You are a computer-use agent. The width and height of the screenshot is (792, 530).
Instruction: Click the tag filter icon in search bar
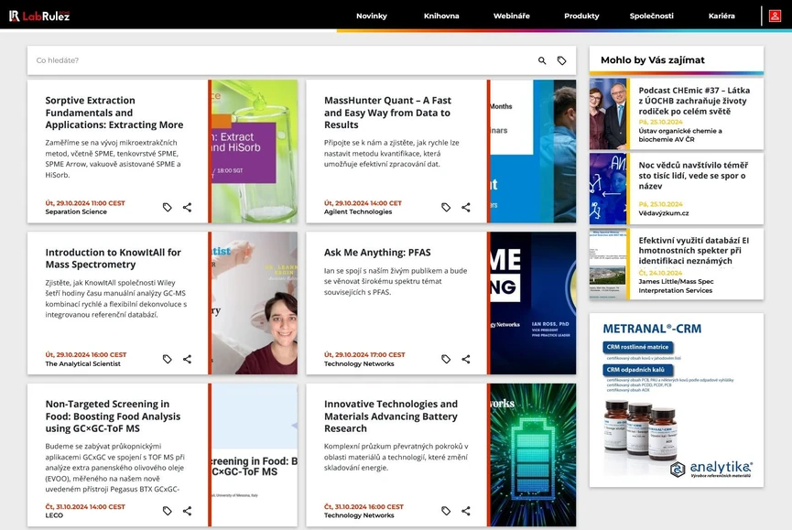(x=562, y=60)
